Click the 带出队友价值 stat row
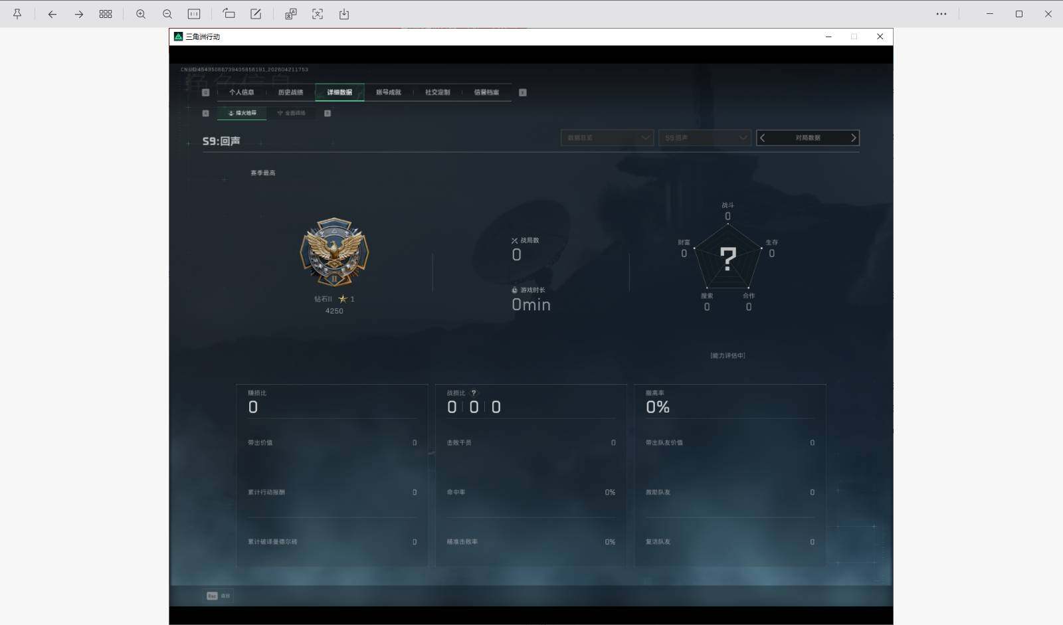 (730, 442)
